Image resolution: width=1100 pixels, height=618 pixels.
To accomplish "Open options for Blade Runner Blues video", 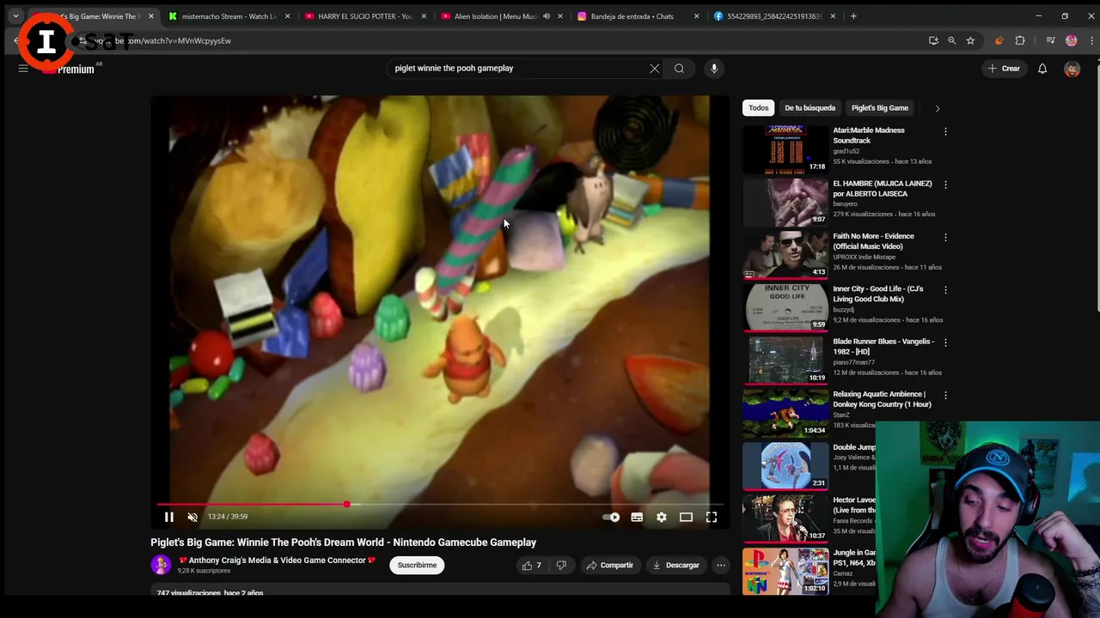I will tap(945, 342).
